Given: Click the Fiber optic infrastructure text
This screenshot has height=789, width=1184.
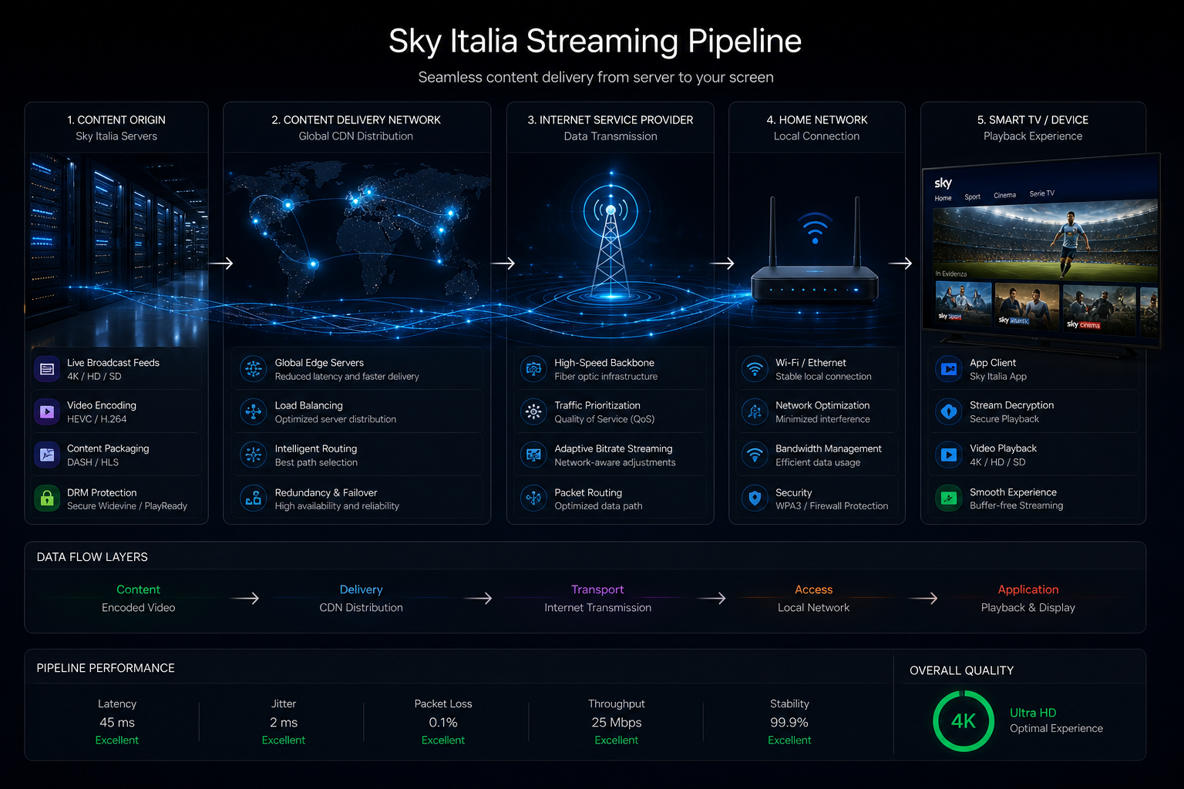Looking at the screenshot, I should coord(606,377).
